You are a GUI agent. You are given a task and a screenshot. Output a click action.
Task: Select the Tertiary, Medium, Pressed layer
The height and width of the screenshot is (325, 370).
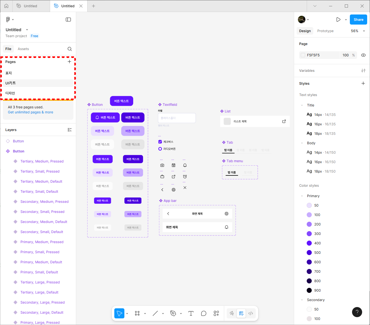42,162
